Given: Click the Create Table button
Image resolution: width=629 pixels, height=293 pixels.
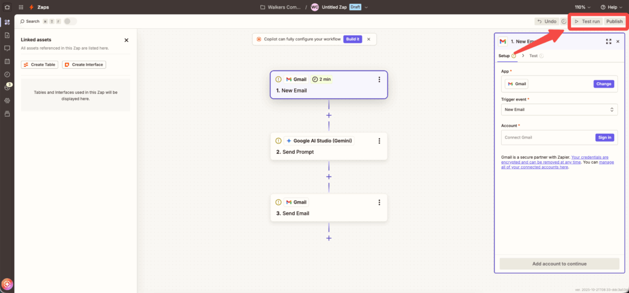Looking at the screenshot, I should (39, 64).
